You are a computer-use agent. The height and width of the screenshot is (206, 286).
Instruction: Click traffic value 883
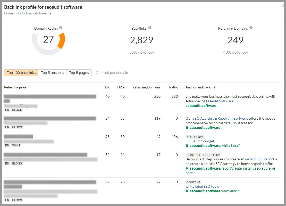click(174, 96)
